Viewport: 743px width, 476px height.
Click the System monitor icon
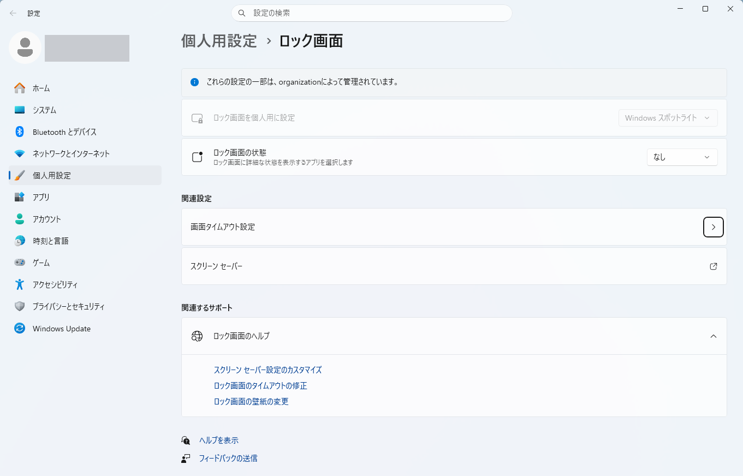coord(20,110)
